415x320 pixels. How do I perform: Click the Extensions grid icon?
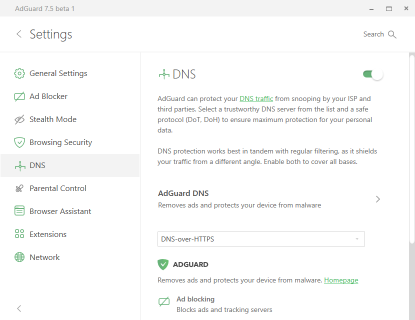coord(19,234)
